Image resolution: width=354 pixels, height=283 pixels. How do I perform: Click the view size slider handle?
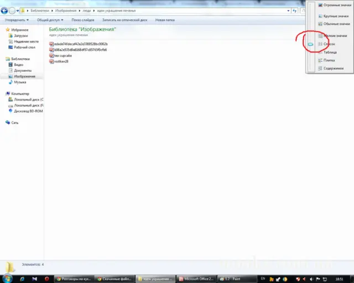click(x=311, y=44)
